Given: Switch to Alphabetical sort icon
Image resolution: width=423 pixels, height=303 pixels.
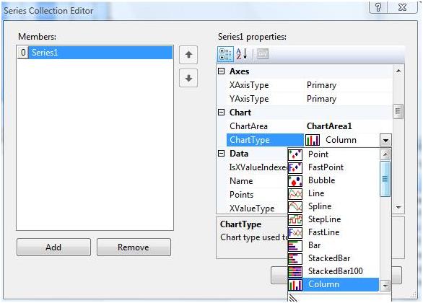Looking at the screenshot, I should pyautogui.click(x=241, y=54).
